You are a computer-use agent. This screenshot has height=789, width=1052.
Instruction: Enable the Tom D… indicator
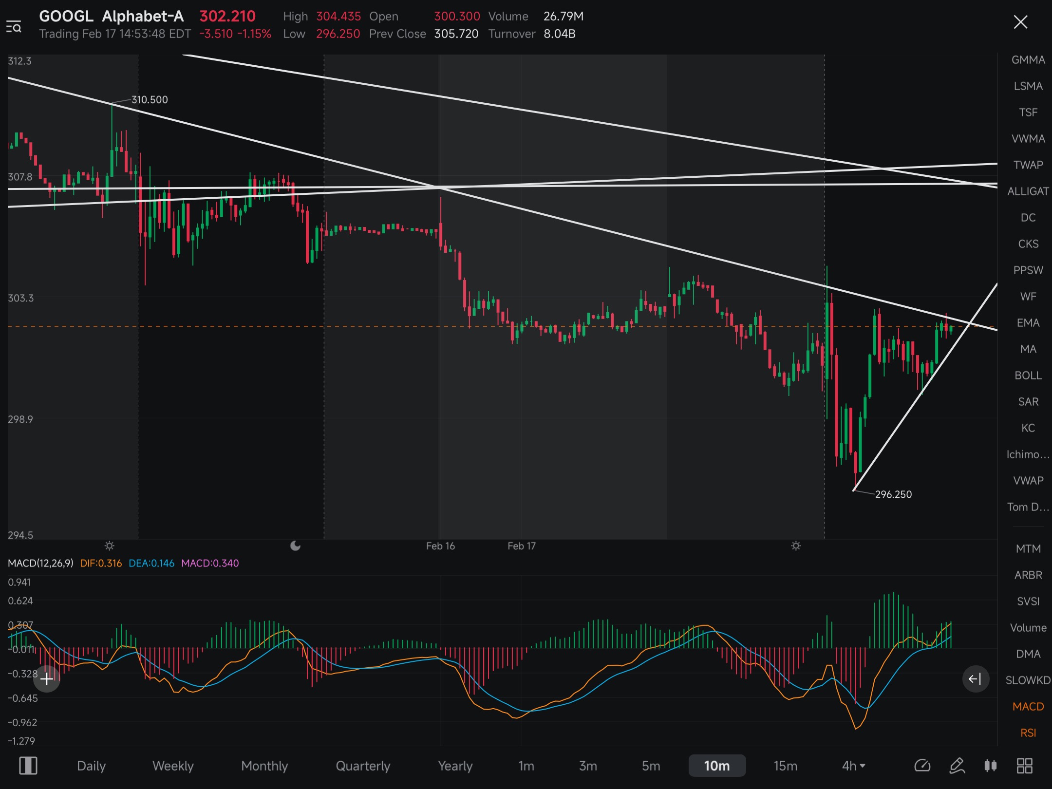(x=1028, y=507)
